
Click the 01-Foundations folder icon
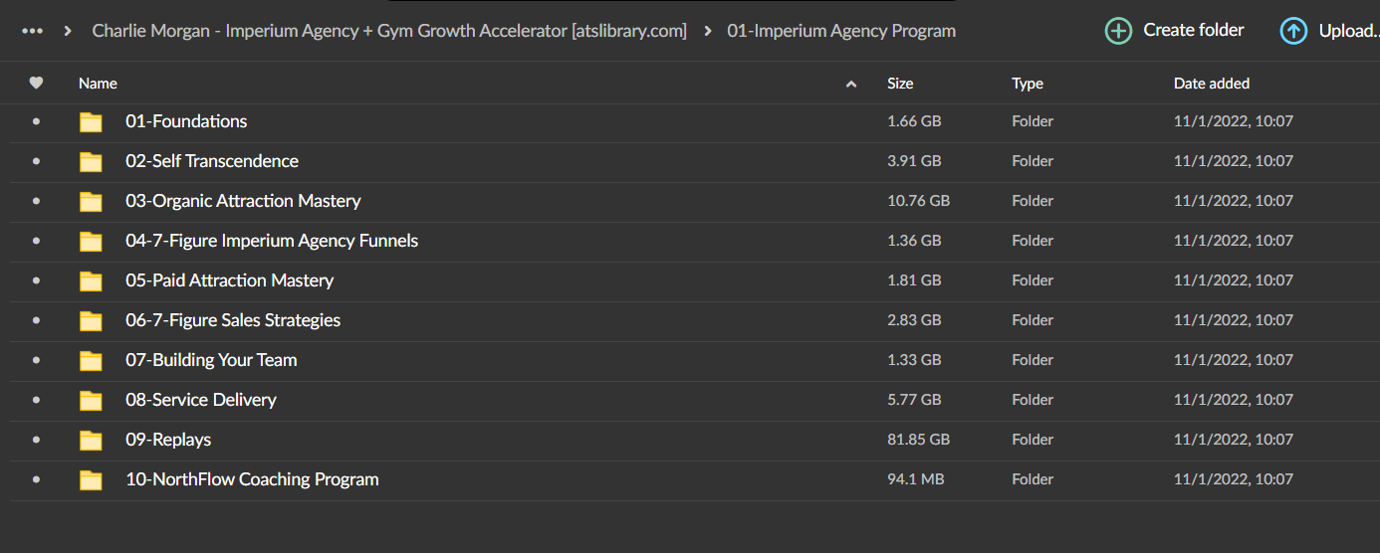coord(92,122)
